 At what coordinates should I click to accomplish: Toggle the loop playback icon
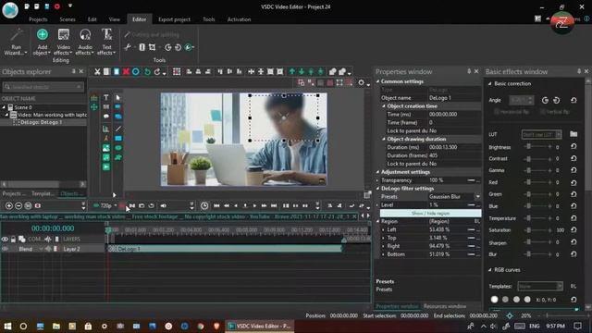(x=152, y=205)
